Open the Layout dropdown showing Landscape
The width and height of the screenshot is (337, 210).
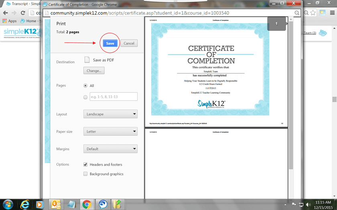pos(110,114)
